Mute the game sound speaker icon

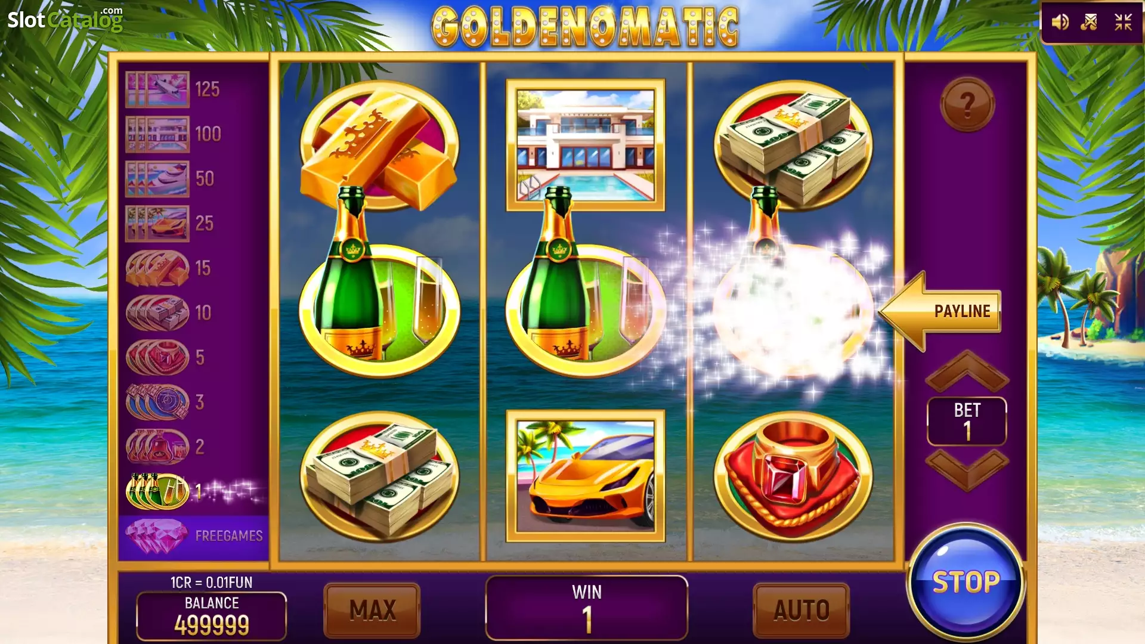coord(1060,23)
